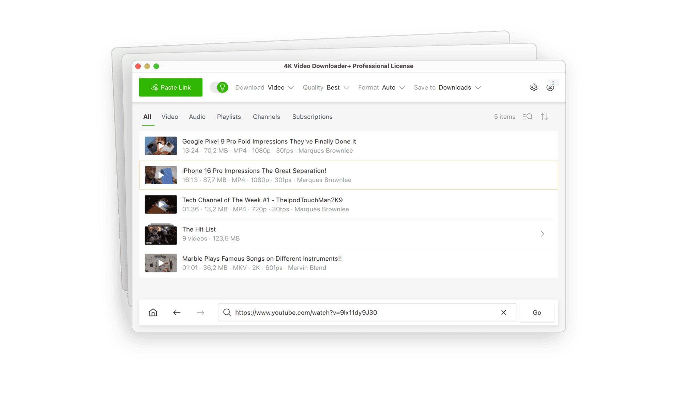Open the application settings gear
698x393 pixels.
(533, 87)
